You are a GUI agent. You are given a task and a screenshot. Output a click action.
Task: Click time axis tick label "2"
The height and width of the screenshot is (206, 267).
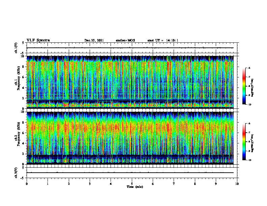pos(69,184)
